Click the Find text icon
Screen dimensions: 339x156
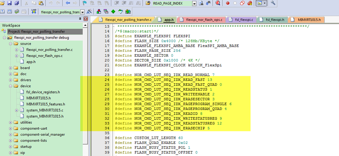201,3
